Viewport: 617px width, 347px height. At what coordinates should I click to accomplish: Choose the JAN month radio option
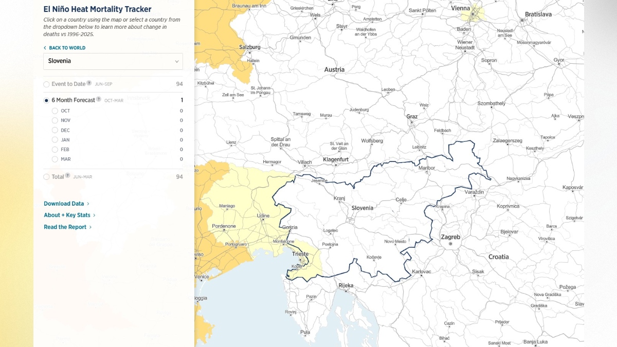coord(55,140)
